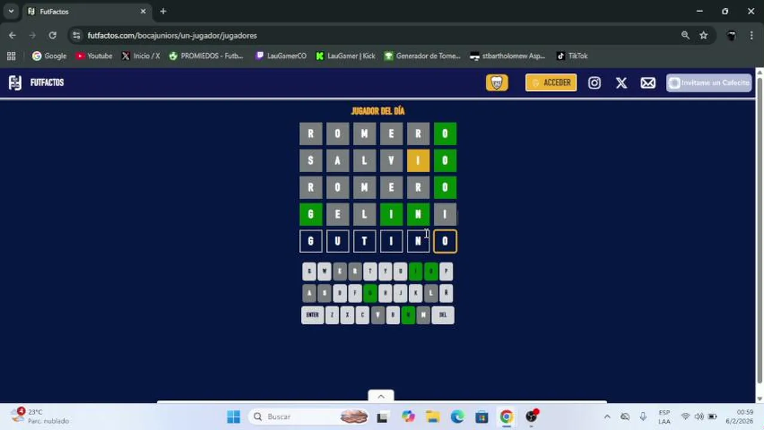Tap the C key on the on-screen keyboard
Screen dimensions: 764x430
click(x=362, y=315)
